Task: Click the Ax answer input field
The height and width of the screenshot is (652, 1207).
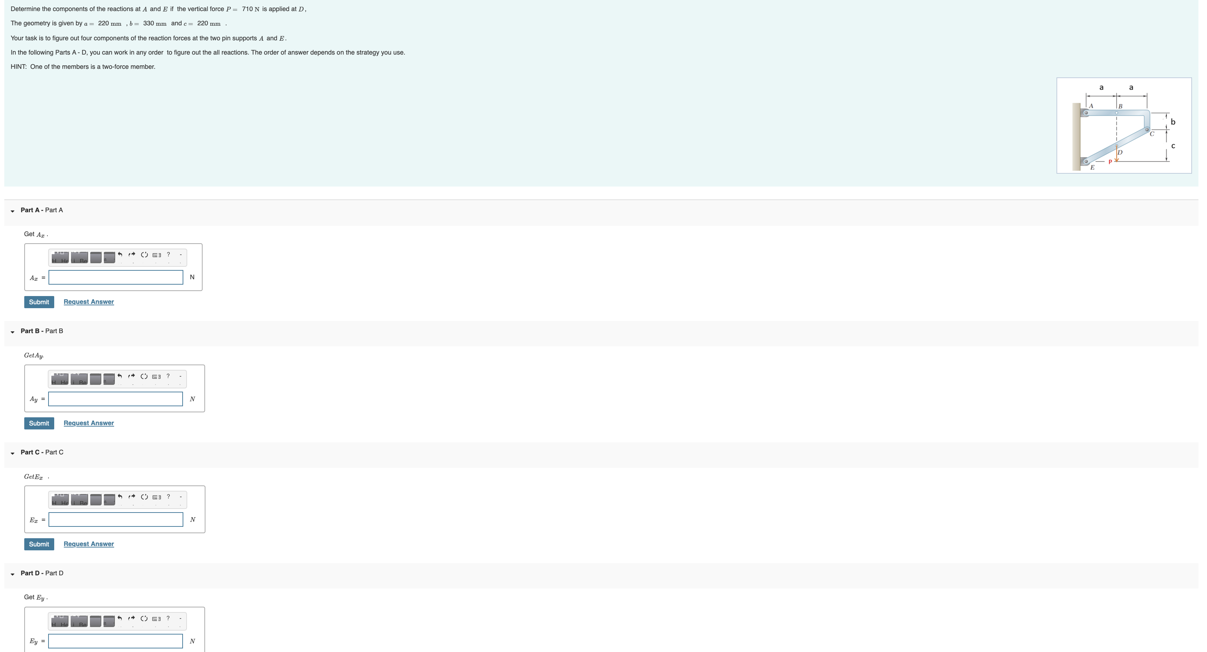Action: [x=116, y=277]
